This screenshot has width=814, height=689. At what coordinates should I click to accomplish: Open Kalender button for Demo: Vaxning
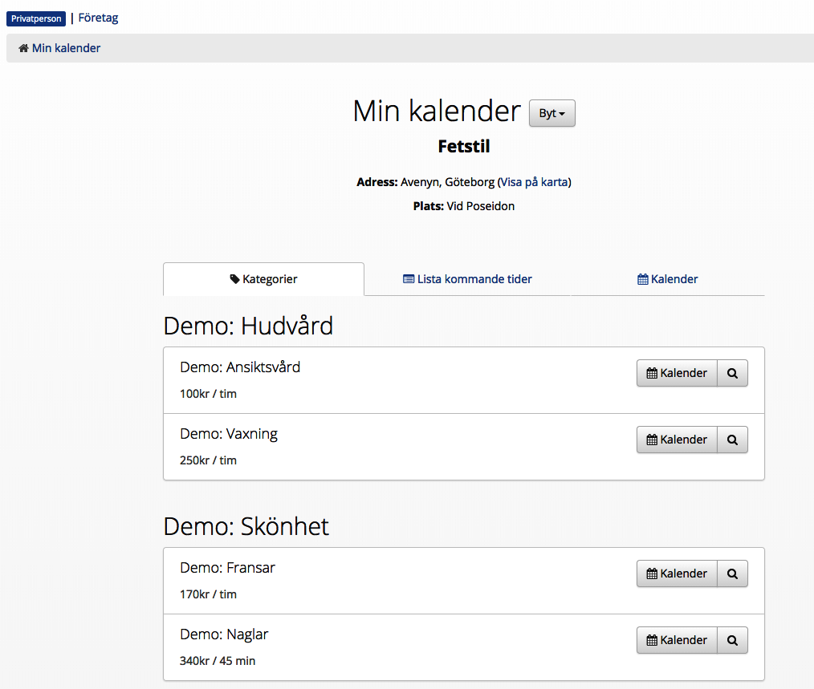[677, 440]
